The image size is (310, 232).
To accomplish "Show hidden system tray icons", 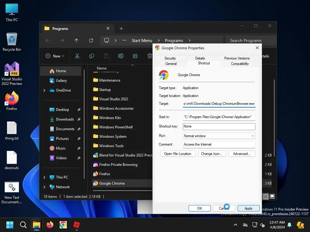I will [236, 225].
